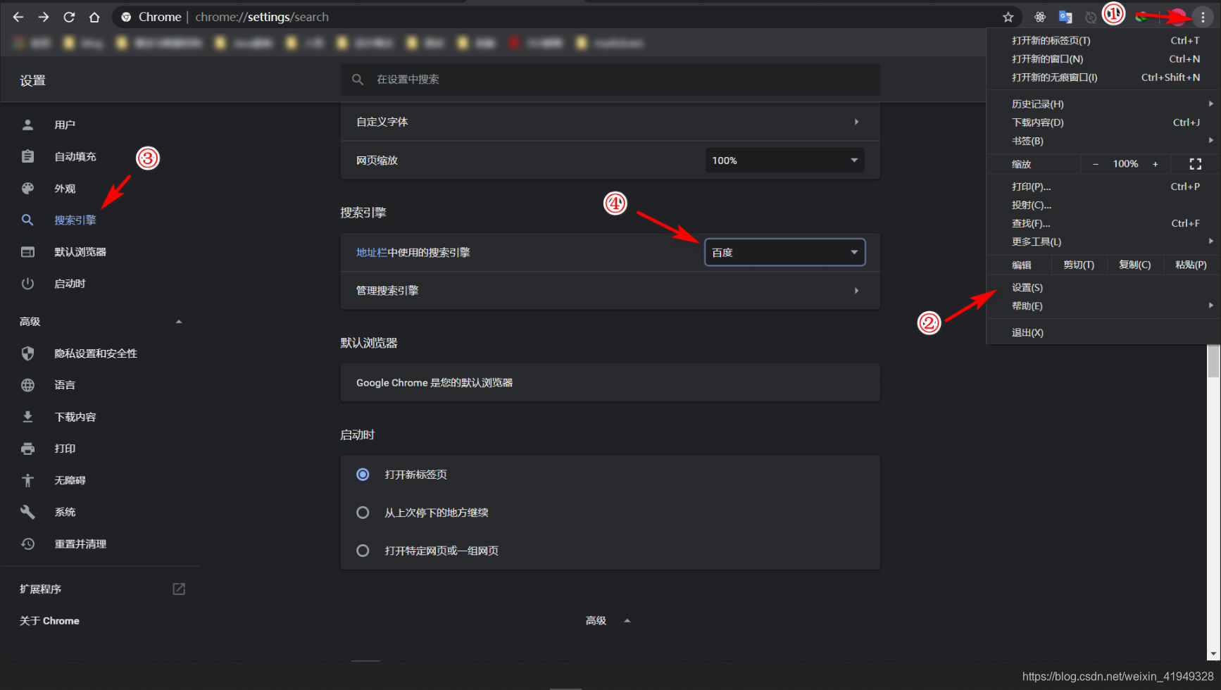This screenshot has height=690, width=1221.
Task: Click the 打印 printer icon
Action: [x=27, y=448]
